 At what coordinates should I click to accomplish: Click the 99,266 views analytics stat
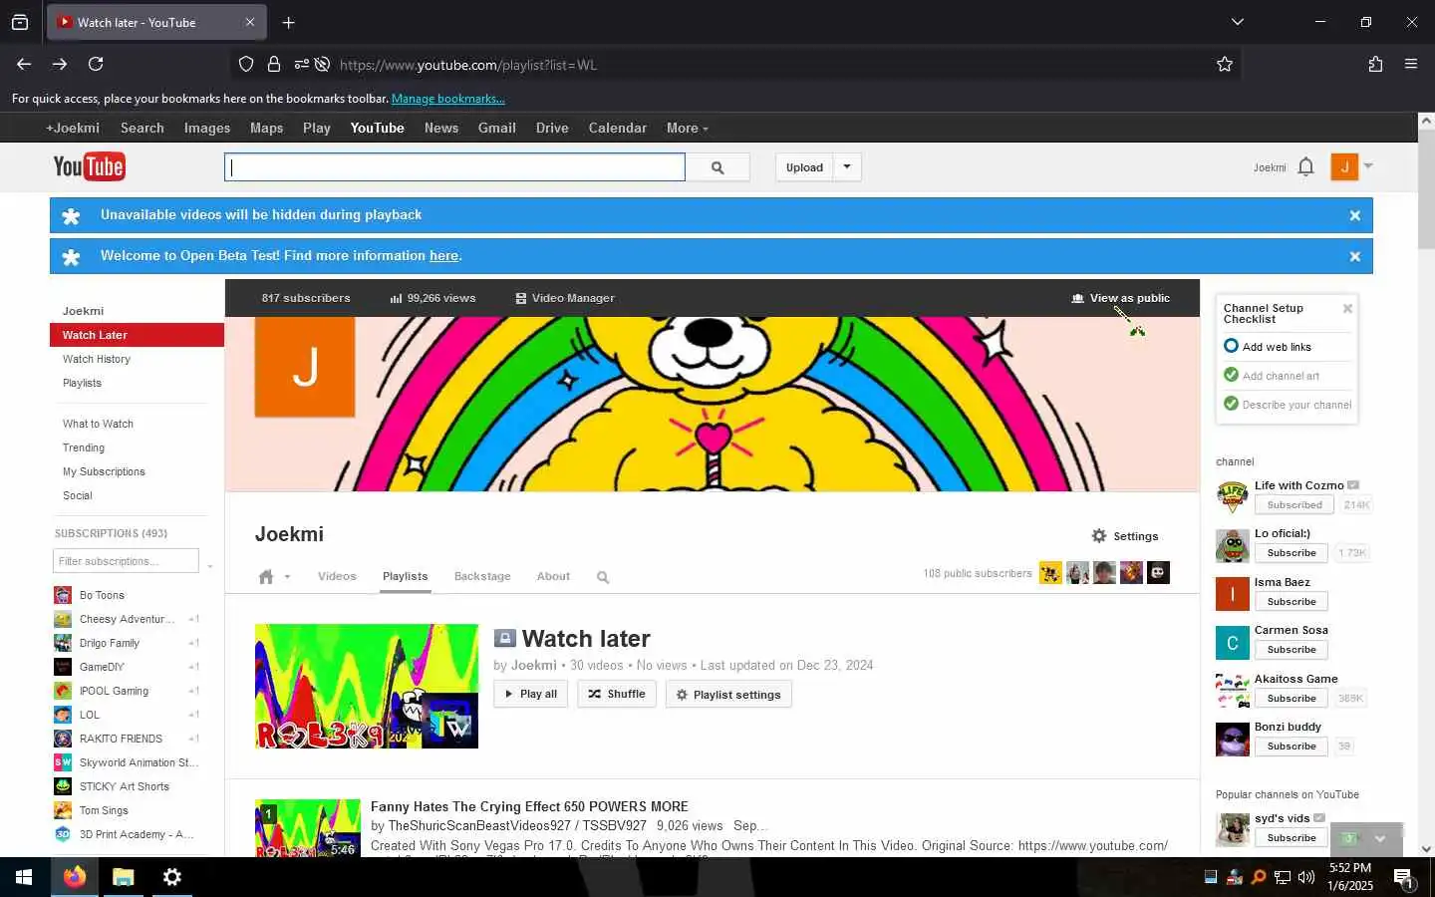(x=432, y=298)
